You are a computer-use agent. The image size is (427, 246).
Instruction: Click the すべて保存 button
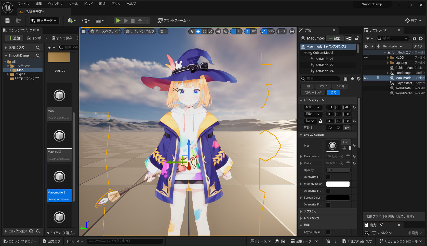point(62,38)
